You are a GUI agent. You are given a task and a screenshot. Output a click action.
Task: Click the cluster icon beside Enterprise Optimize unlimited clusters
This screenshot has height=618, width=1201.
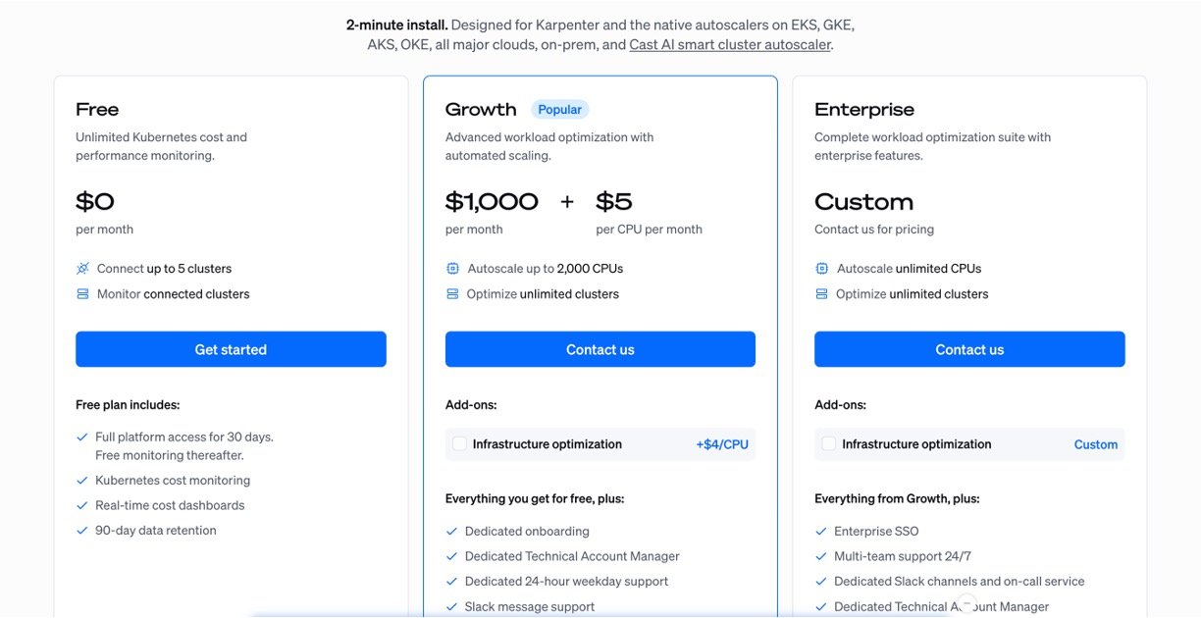pos(821,294)
